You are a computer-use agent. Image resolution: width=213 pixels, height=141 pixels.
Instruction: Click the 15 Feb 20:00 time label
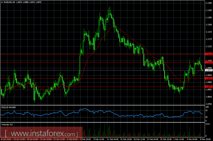(126, 139)
